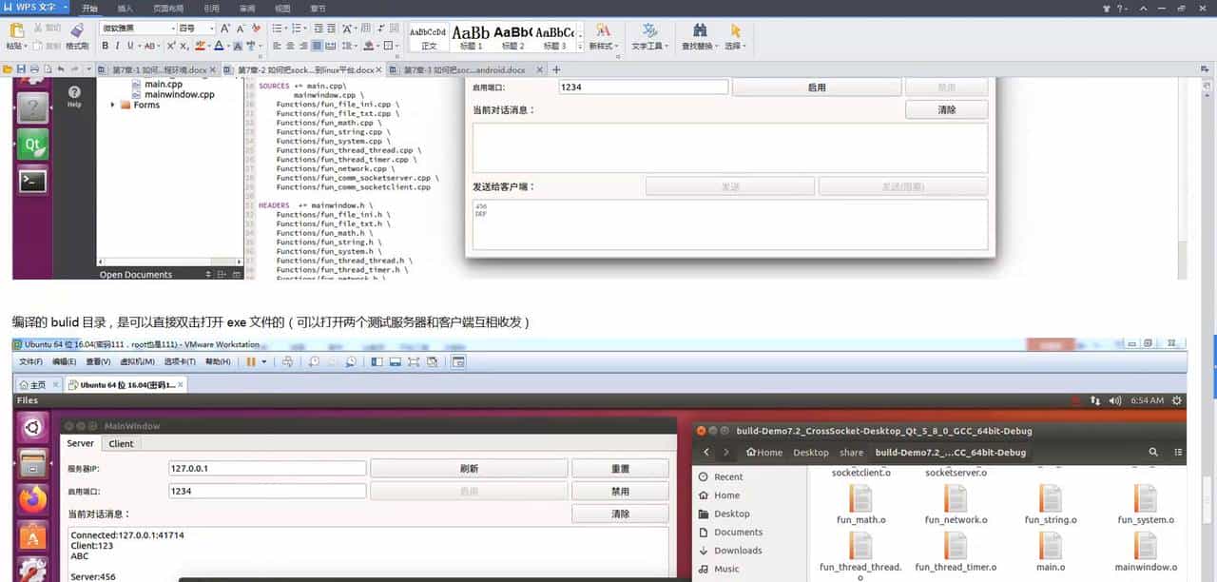The width and height of the screenshot is (1217, 582).
Task: Click the 文字工具 text tools icon
Action: 647,32
